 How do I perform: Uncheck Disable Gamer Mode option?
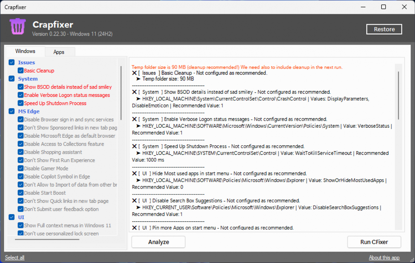click(x=21, y=168)
